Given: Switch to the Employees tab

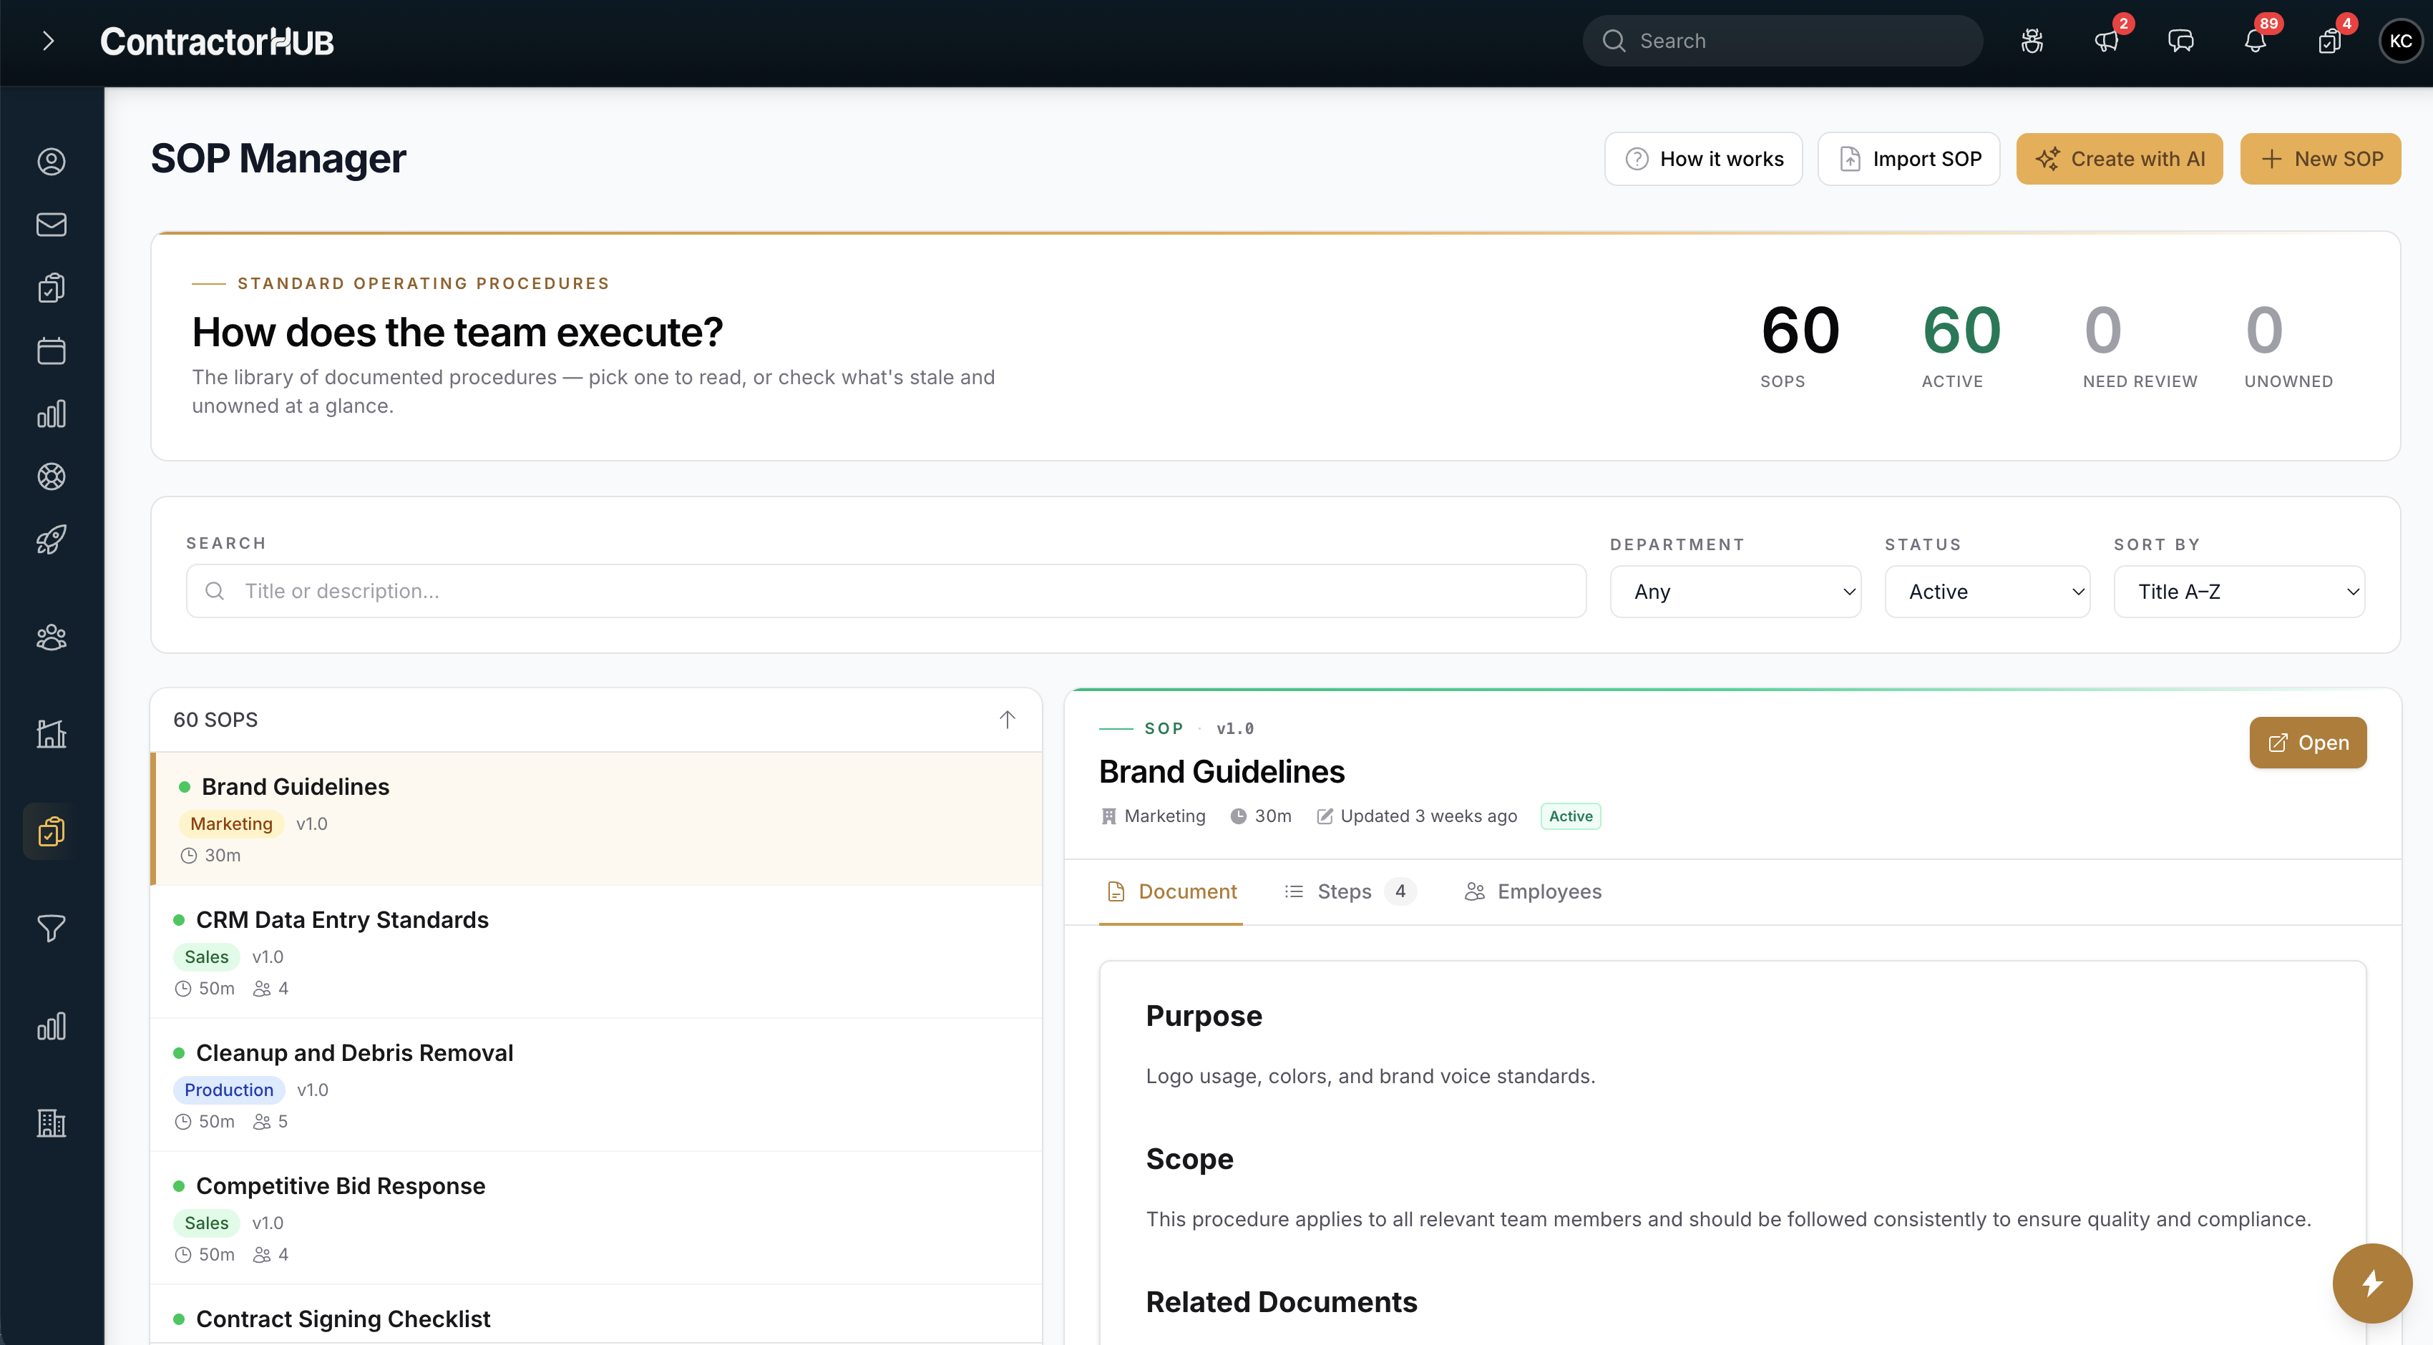Looking at the screenshot, I should click(1533, 891).
